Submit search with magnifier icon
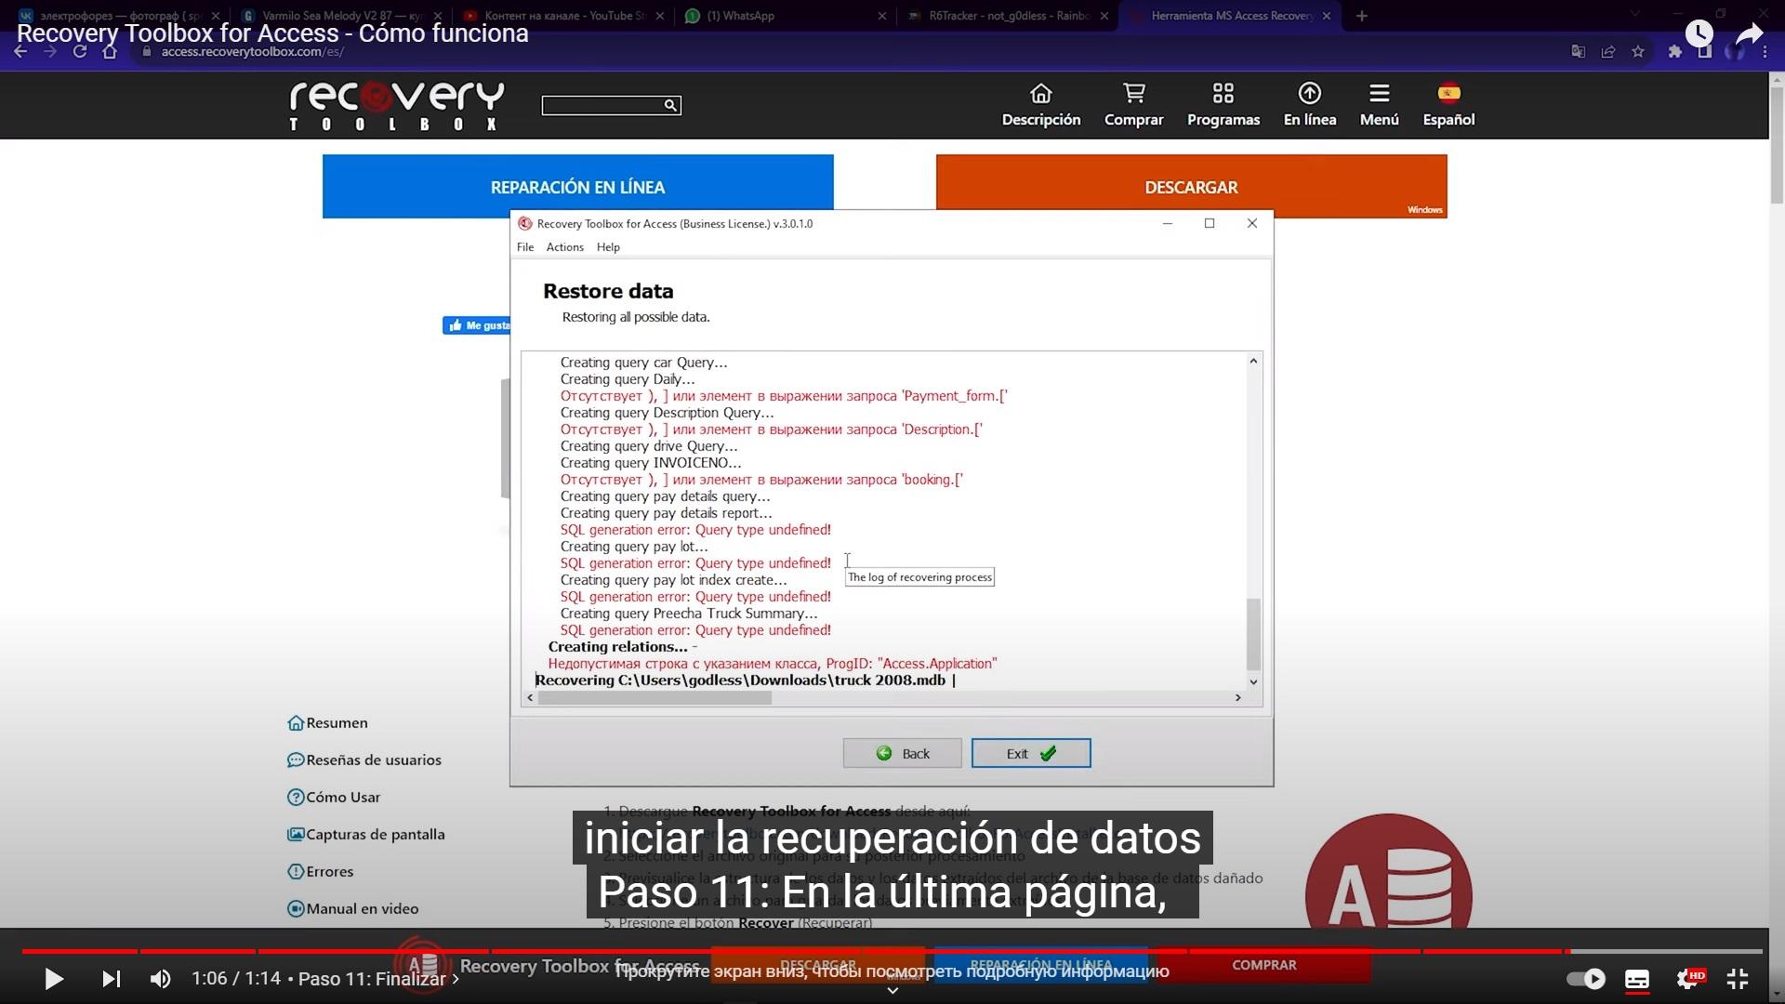1785x1004 pixels. (670, 105)
